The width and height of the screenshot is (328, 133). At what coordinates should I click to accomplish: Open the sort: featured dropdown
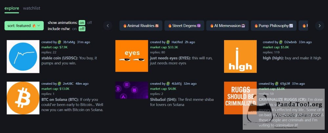click(24, 26)
